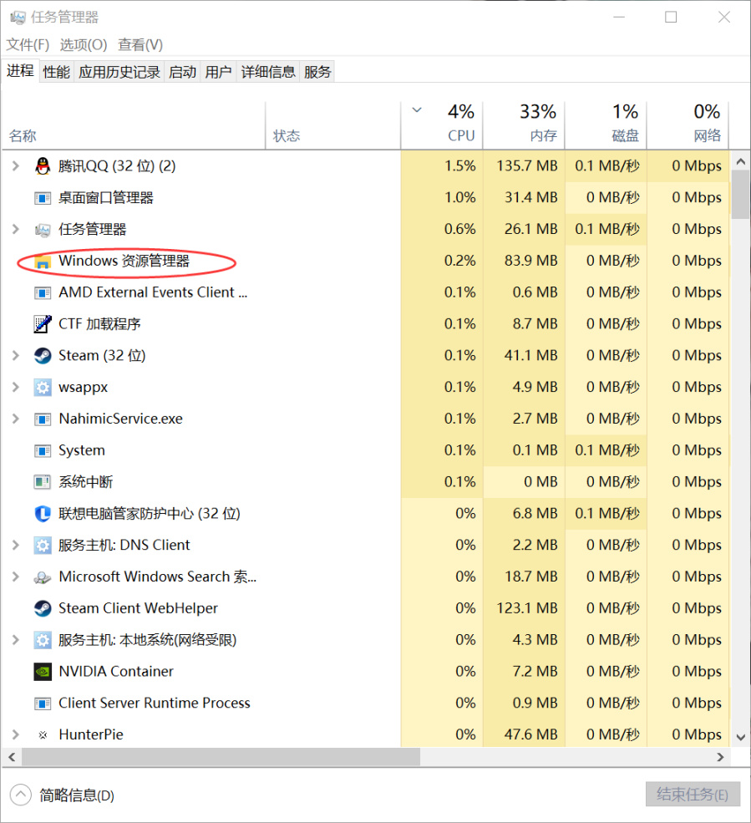Click the Tencent QQ penguin icon
The width and height of the screenshot is (751, 823).
(43, 166)
